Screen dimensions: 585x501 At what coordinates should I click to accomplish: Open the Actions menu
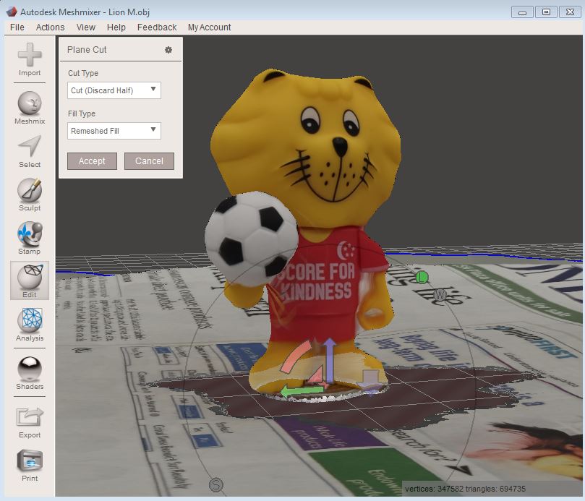51,27
